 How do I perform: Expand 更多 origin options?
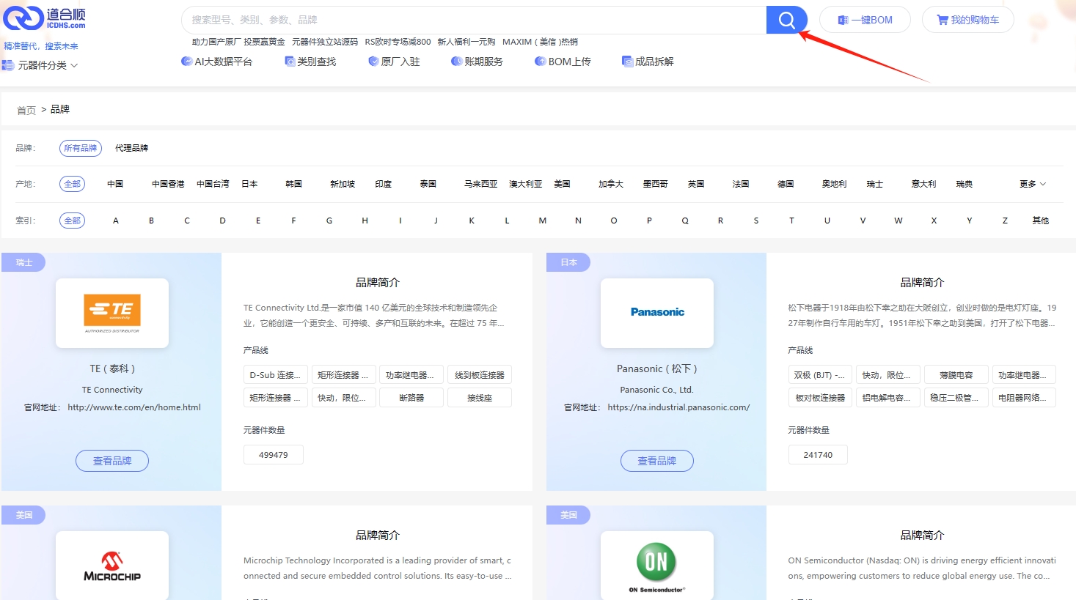tap(1033, 184)
